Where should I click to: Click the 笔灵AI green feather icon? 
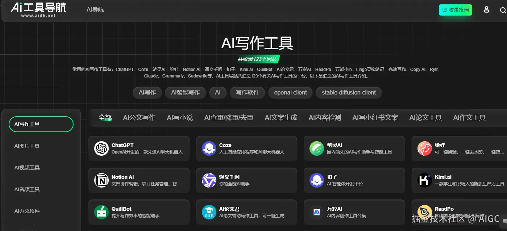317,148
